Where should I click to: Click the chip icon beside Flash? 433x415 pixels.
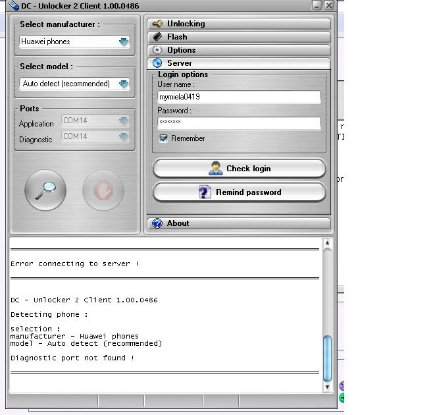[157, 37]
